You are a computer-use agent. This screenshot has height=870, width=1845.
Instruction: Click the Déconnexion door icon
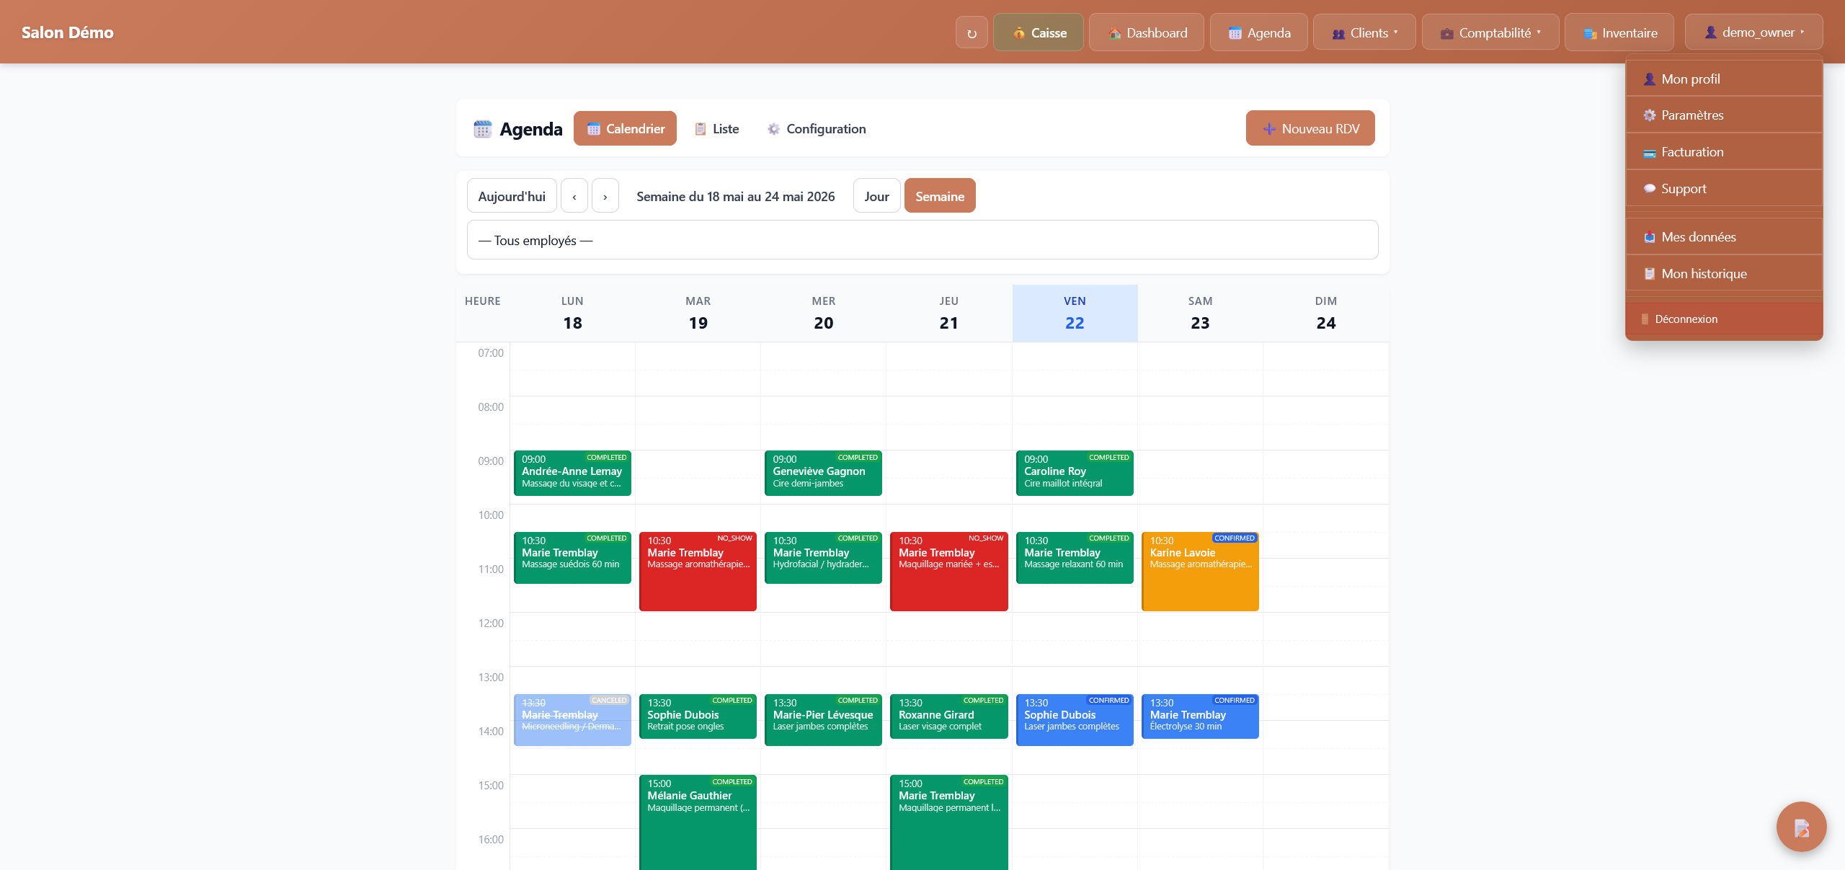click(x=1645, y=319)
